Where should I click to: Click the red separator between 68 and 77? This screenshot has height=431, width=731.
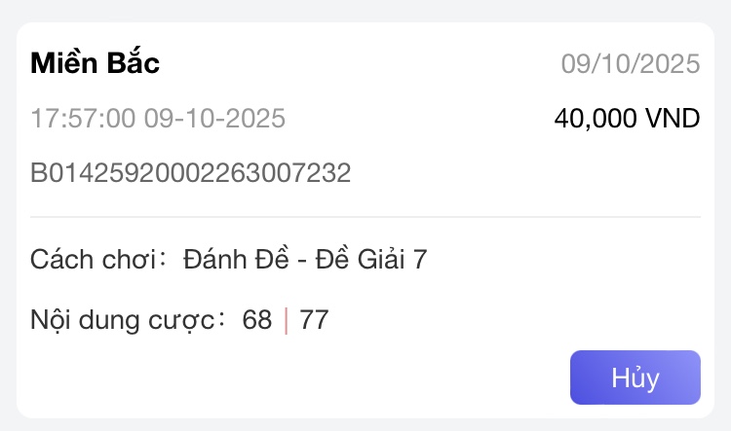[x=286, y=319]
